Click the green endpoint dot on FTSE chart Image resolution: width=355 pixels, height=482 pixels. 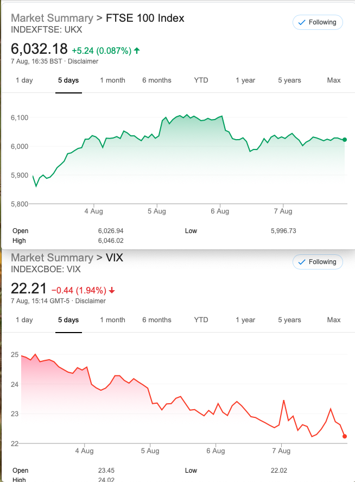pyautogui.click(x=345, y=140)
